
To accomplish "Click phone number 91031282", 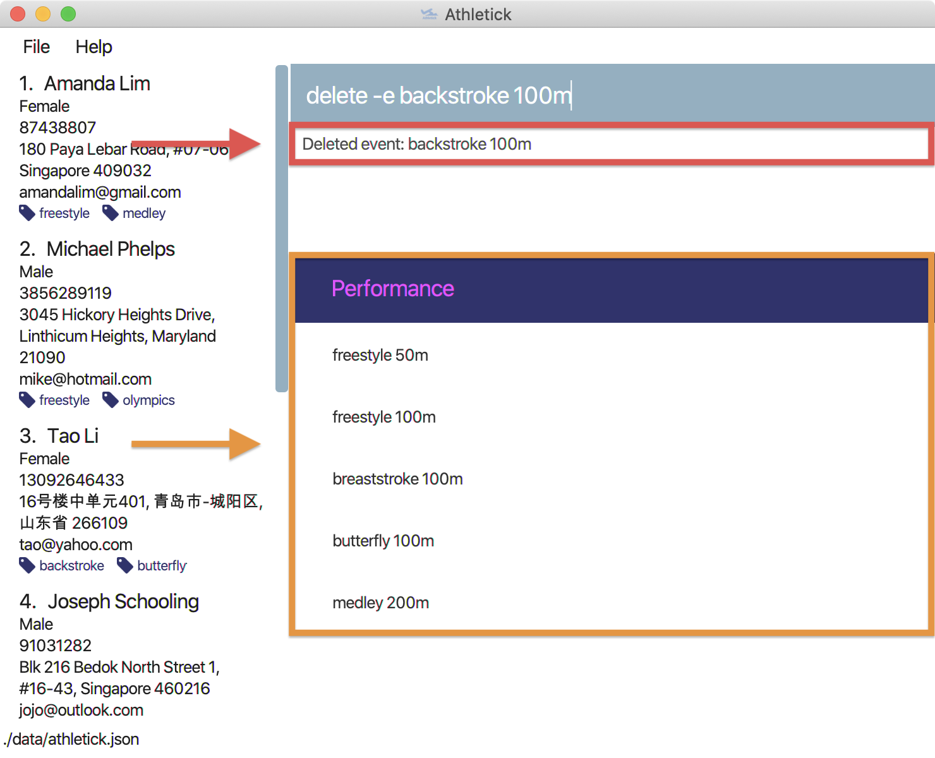I will [x=55, y=646].
